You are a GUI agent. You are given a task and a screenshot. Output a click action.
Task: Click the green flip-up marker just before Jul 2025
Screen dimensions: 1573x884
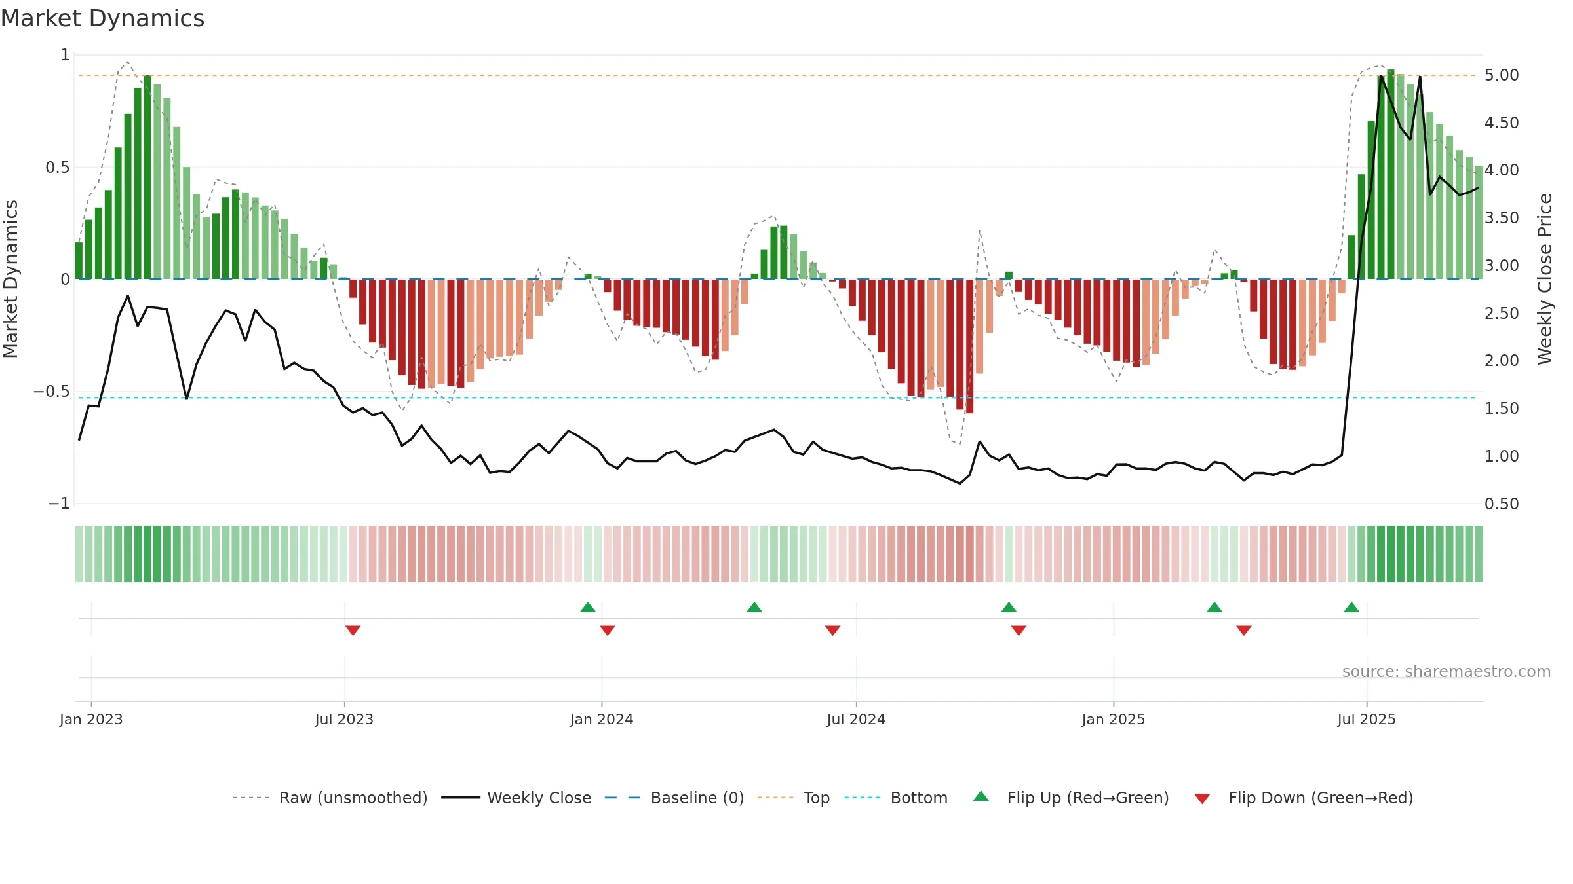1351,607
